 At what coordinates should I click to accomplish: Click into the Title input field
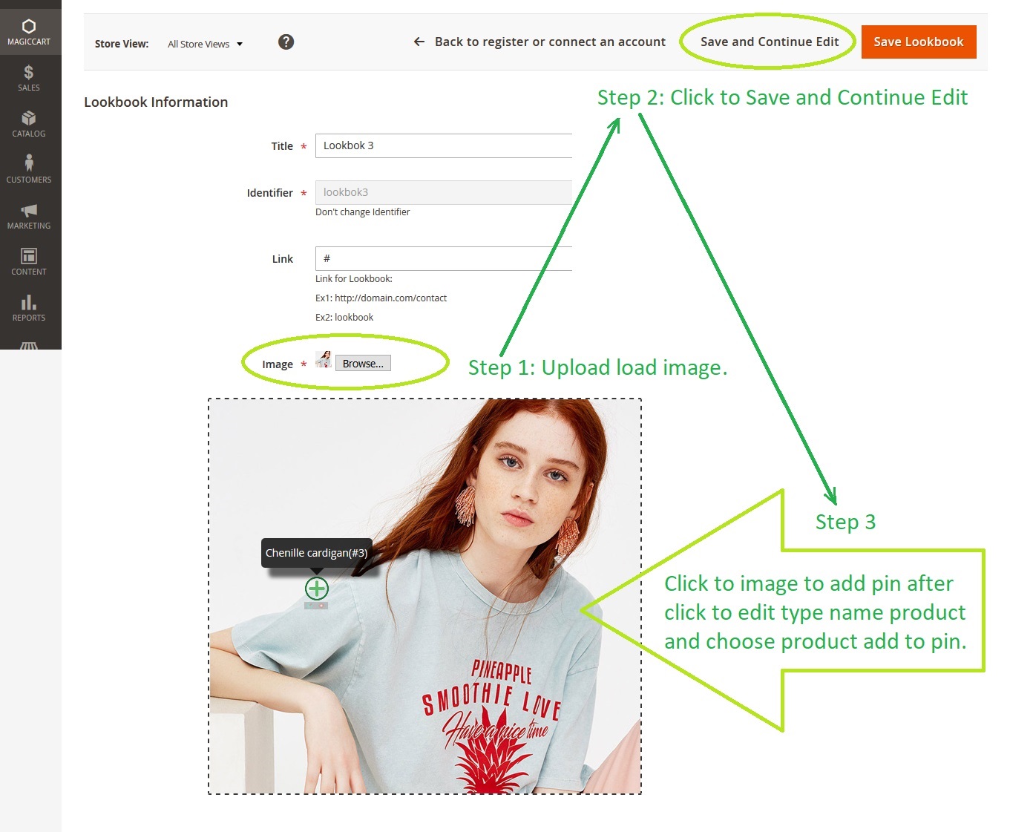[x=444, y=146]
